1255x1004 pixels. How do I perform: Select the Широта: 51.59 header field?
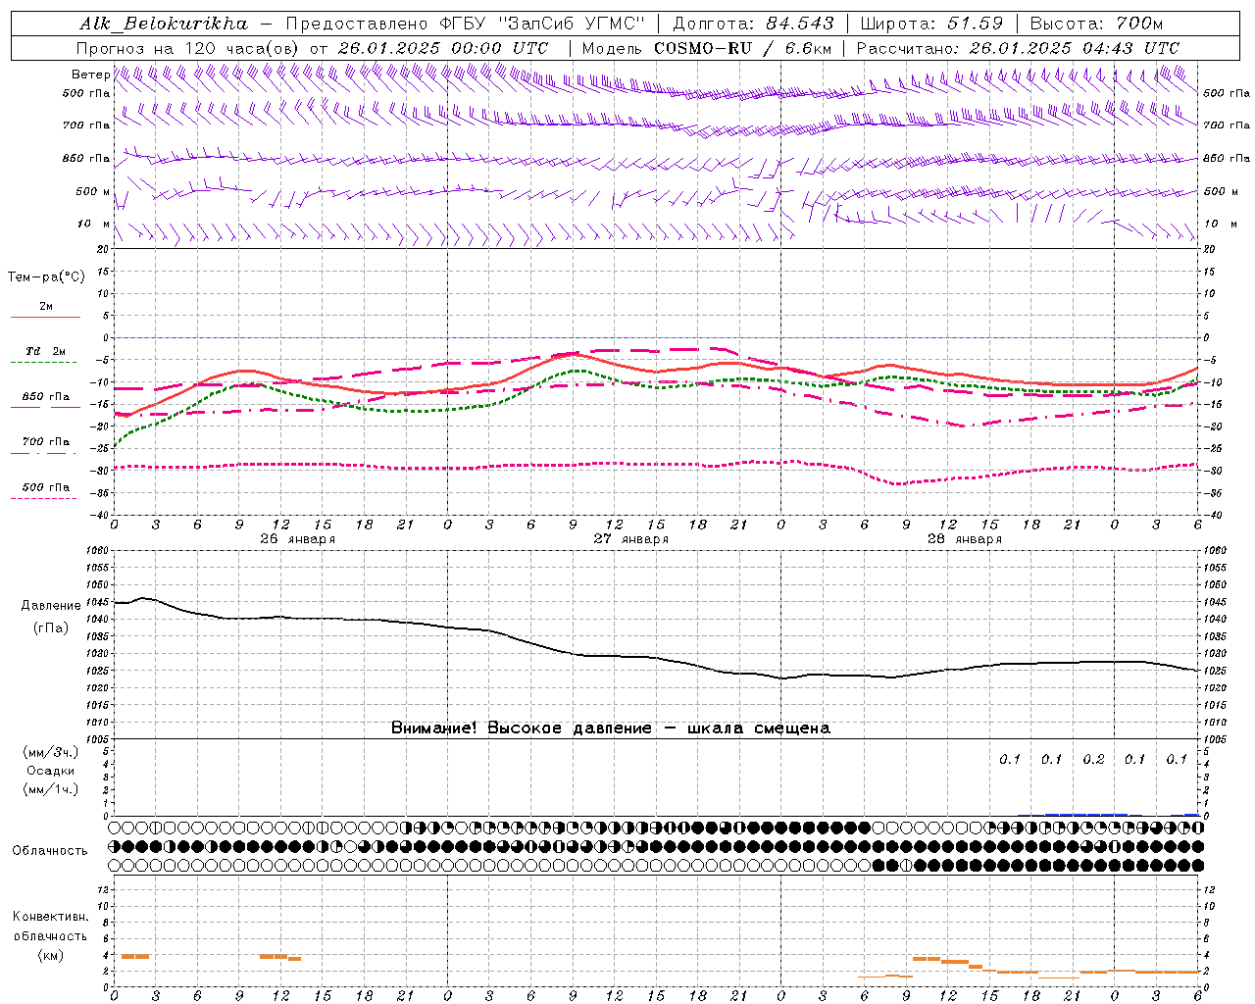[931, 23]
